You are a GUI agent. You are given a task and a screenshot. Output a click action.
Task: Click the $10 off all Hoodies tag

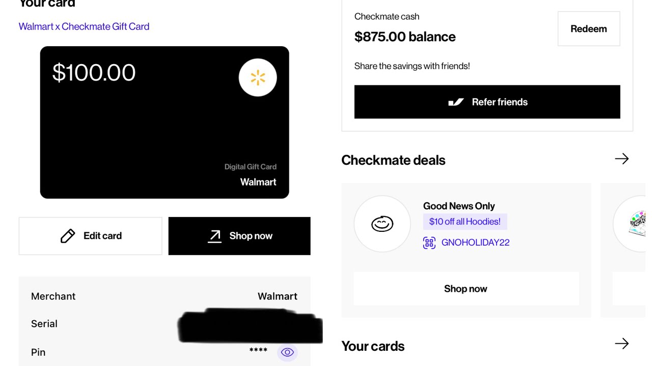tap(465, 222)
